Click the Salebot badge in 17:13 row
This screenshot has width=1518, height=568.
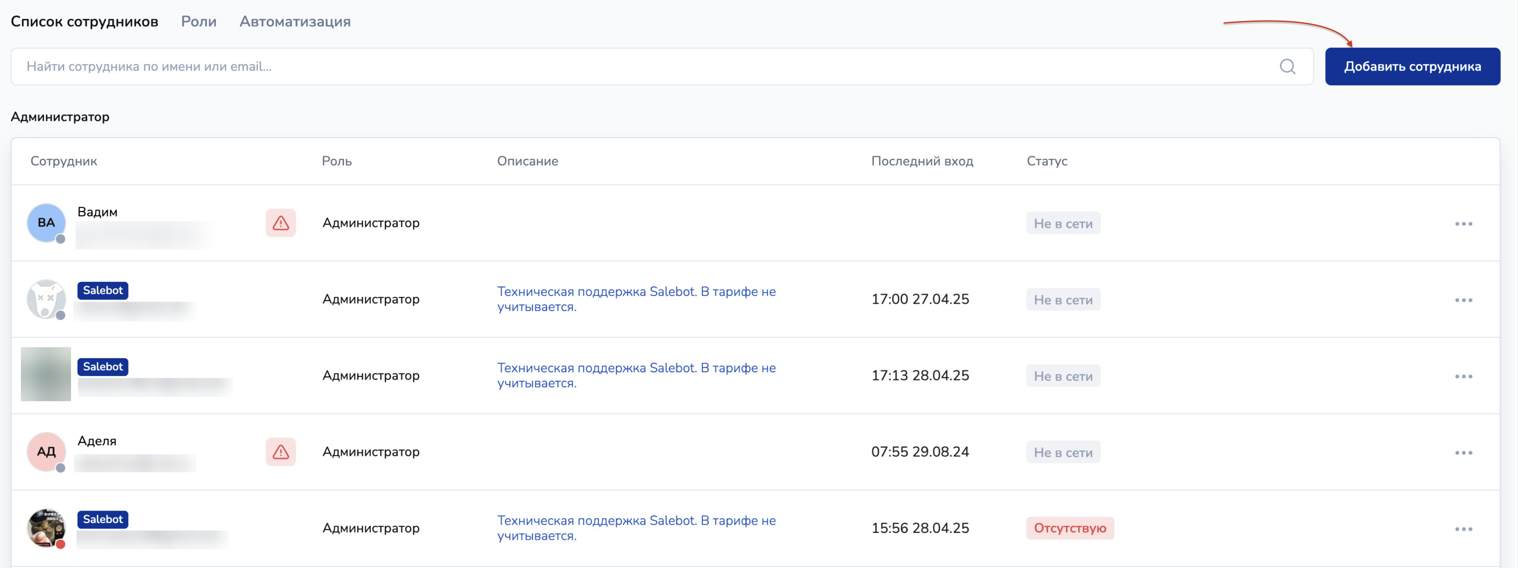[102, 367]
